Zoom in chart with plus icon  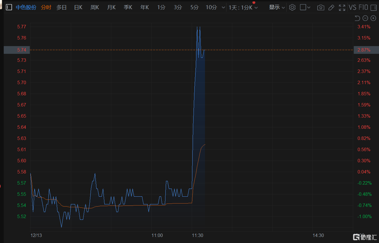[x=373, y=18]
